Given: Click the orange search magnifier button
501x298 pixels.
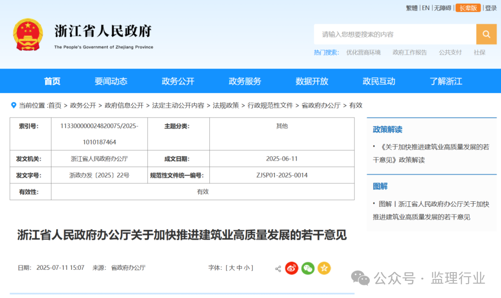Looking at the screenshot, I should pos(486,34).
